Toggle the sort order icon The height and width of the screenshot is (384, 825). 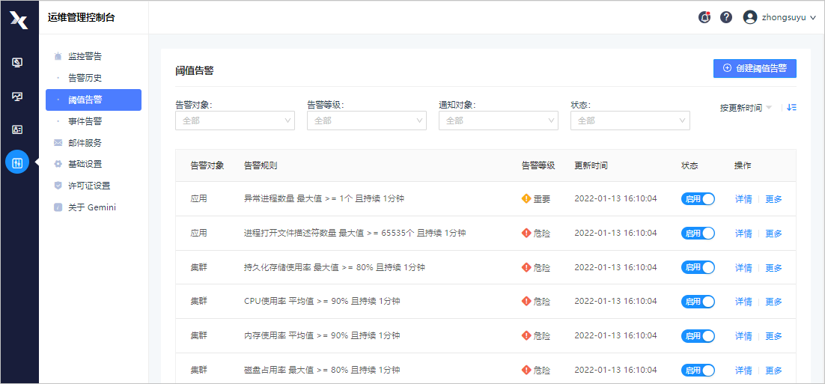coord(791,107)
